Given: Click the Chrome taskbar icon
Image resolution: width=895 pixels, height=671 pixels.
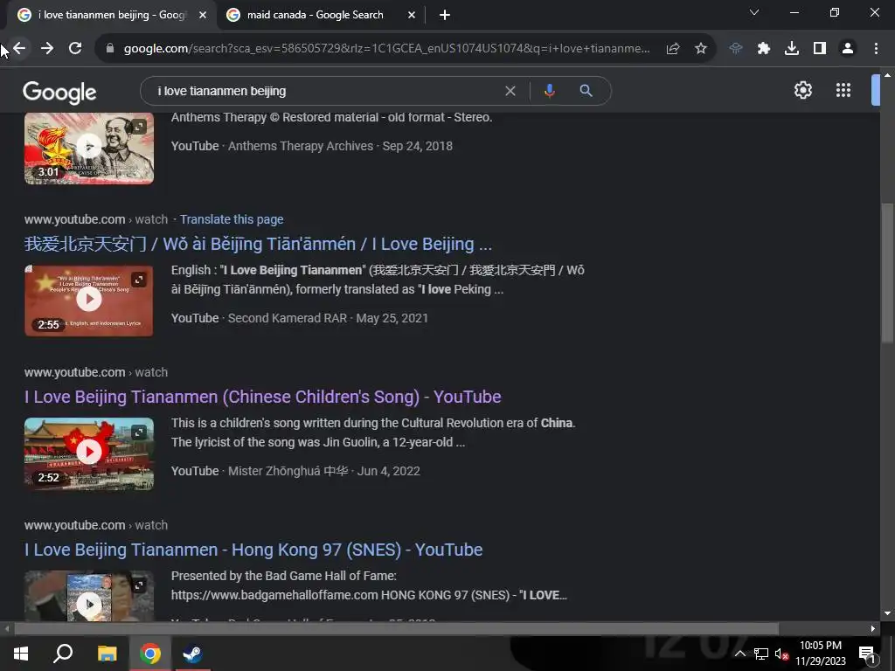Looking at the screenshot, I should tap(150, 654).
